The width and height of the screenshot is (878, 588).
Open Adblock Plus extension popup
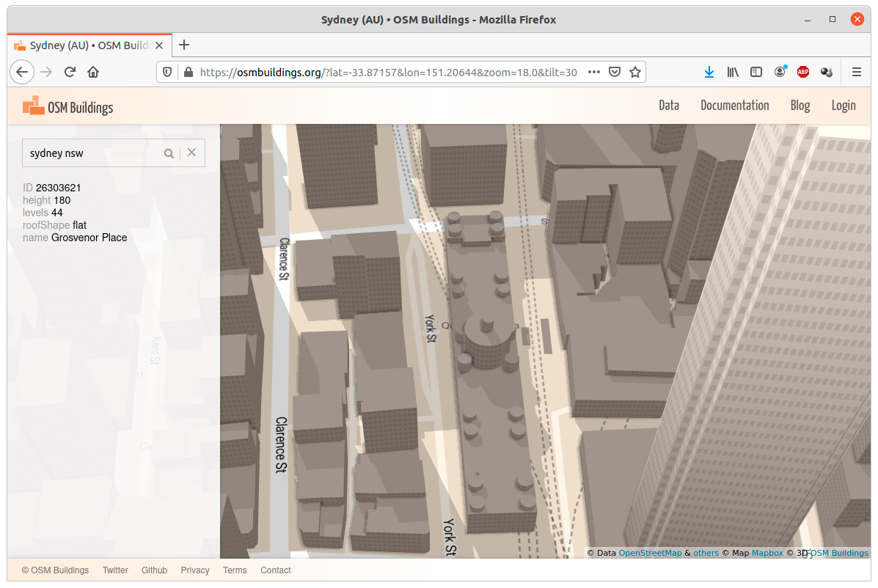coord(803,72)
